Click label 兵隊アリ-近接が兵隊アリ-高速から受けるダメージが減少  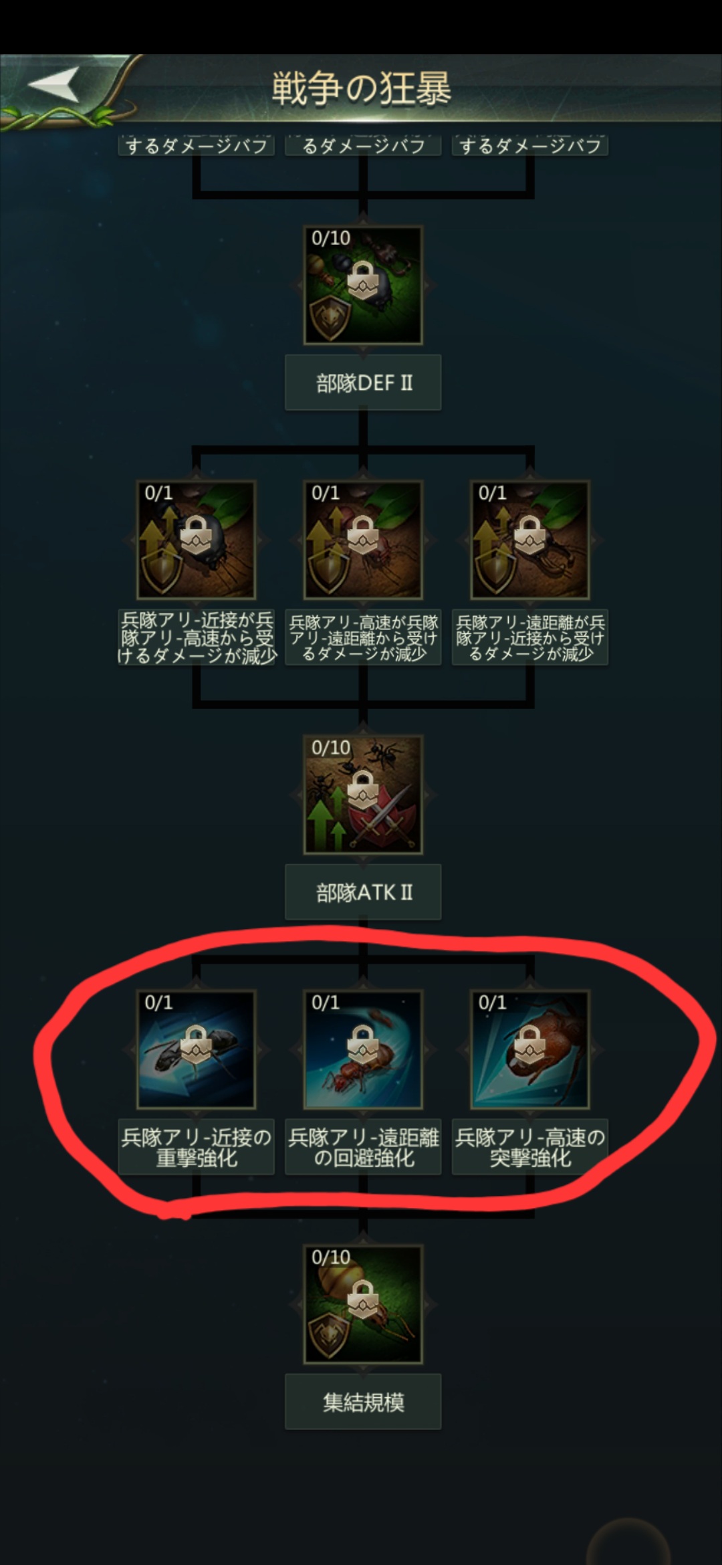click(x=196, y=637)
